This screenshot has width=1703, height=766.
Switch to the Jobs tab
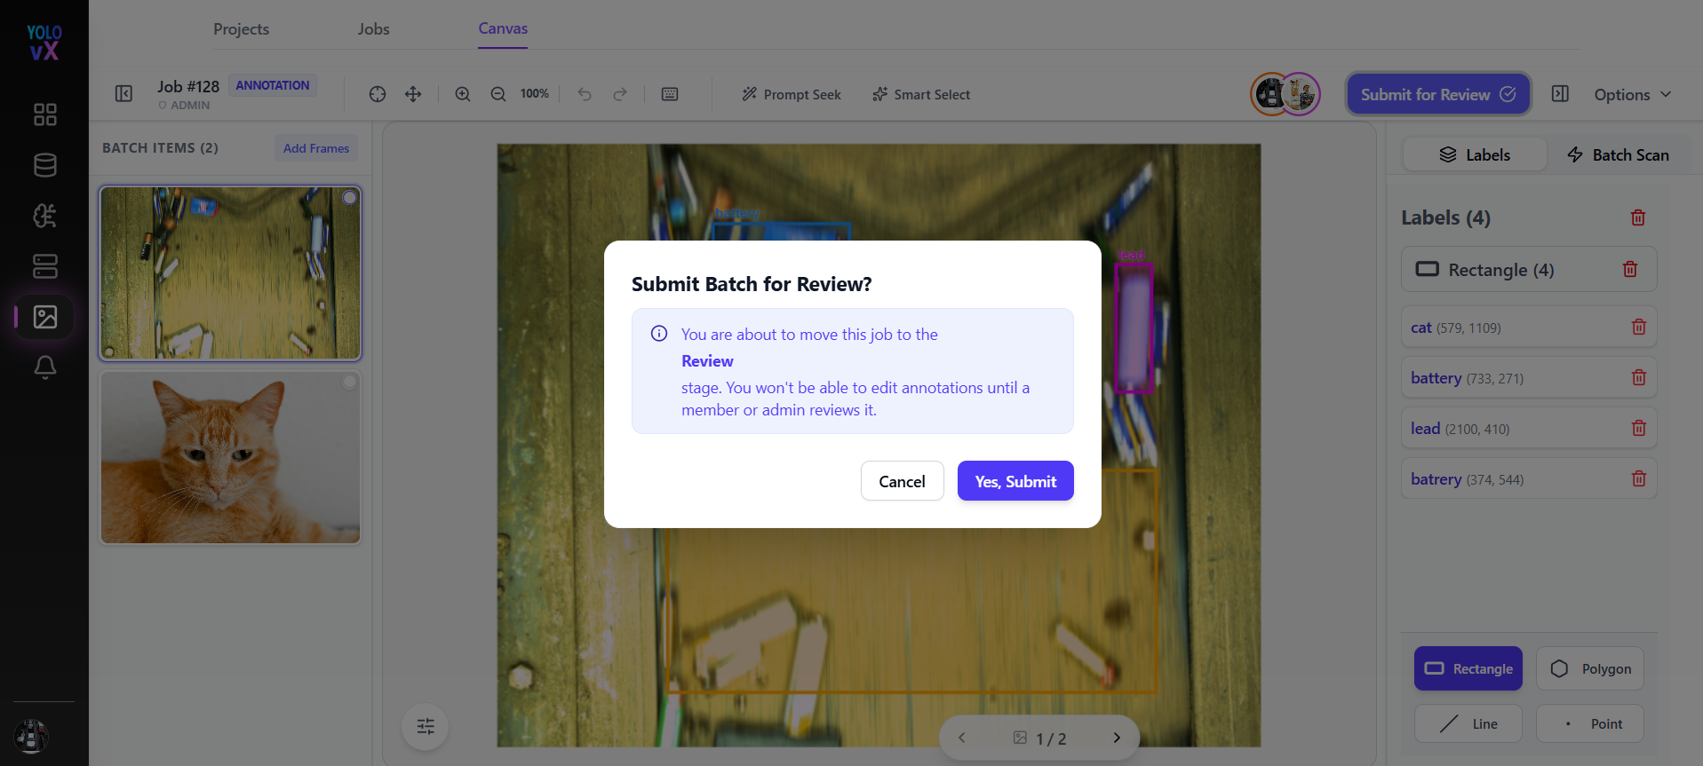pos(373,28)
